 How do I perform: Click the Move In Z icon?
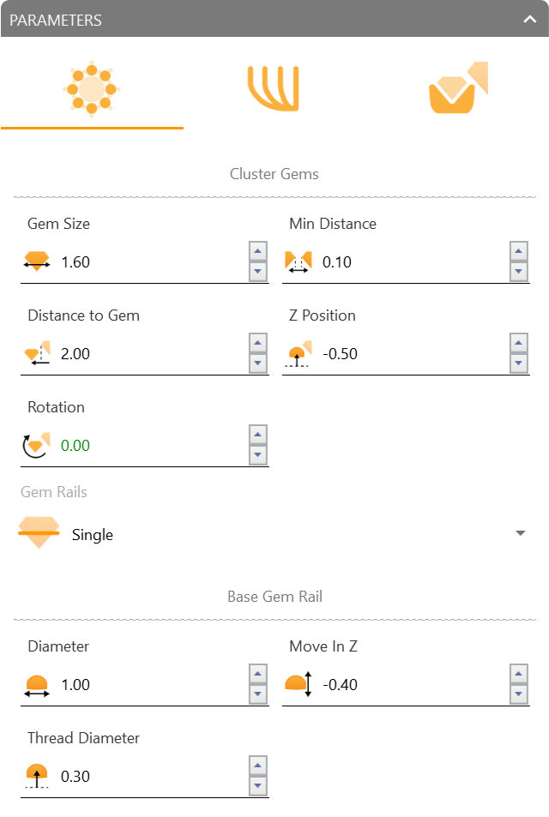click(x=299, y=684)
